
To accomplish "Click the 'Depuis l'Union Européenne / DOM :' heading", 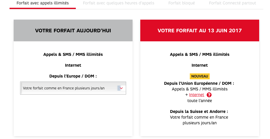I will 199,83.
